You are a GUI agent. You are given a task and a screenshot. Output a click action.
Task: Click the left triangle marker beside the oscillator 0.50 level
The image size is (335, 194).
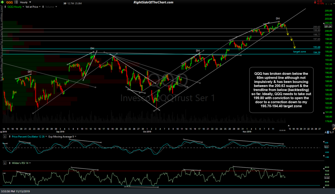click(323, 141)
